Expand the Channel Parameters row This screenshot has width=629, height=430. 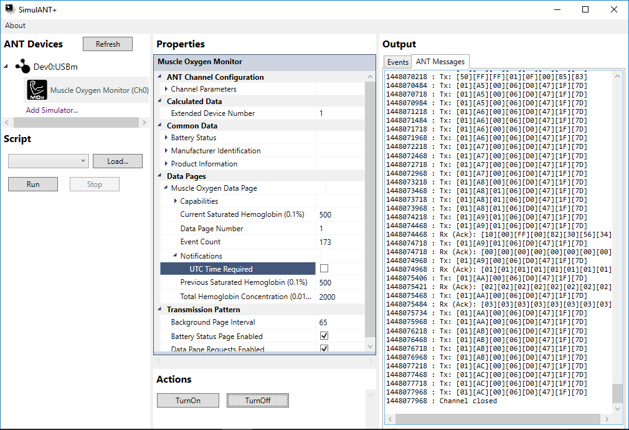click(166, 88)
